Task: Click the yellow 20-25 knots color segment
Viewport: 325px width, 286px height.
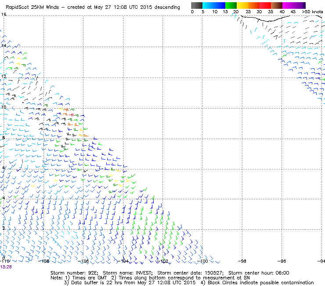Action: pyautogui.click(x=242, y=5)
